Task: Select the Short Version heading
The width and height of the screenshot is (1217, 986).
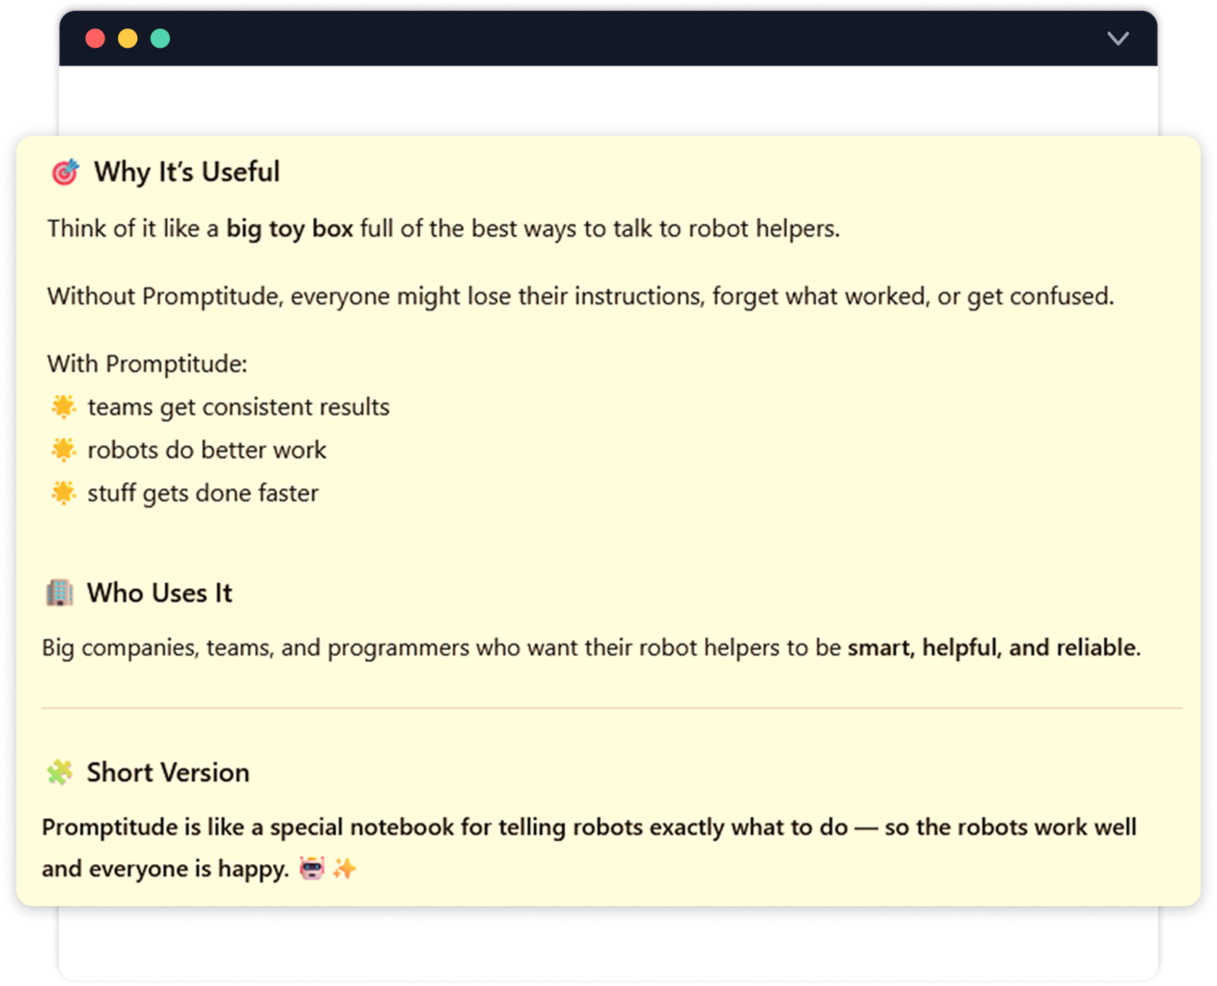Action: coord(168,772)
